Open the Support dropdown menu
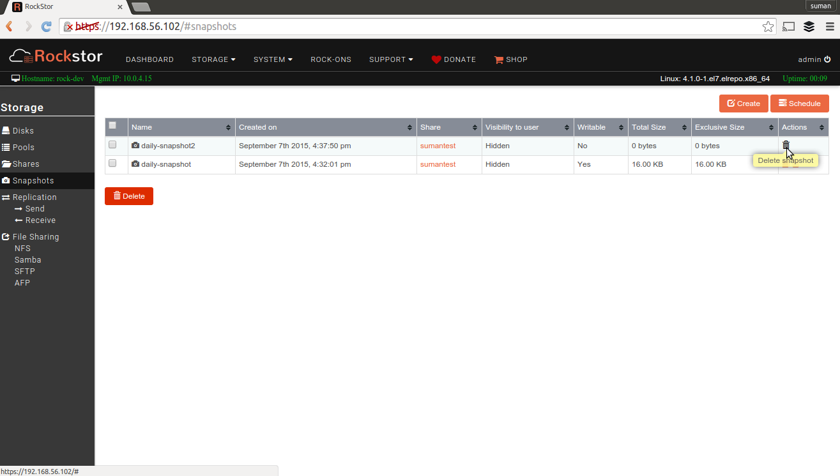 (391, 59)
